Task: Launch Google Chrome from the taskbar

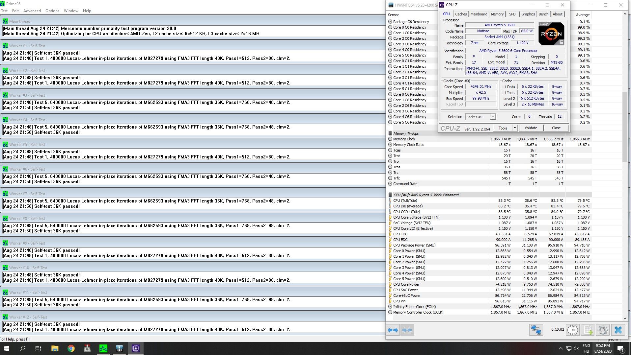Action: (x=71, y=348)
